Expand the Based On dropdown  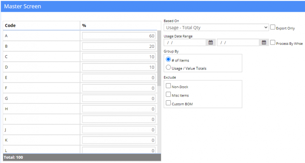coord(216,27)
